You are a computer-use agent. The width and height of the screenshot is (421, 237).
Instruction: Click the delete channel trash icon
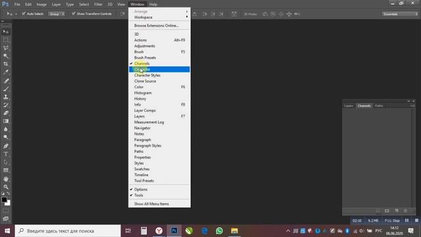[x=405, y=211]
